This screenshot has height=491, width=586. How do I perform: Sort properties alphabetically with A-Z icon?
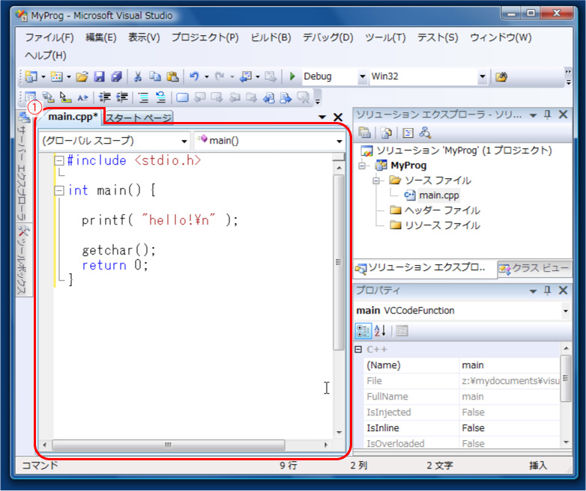[380, 331]
